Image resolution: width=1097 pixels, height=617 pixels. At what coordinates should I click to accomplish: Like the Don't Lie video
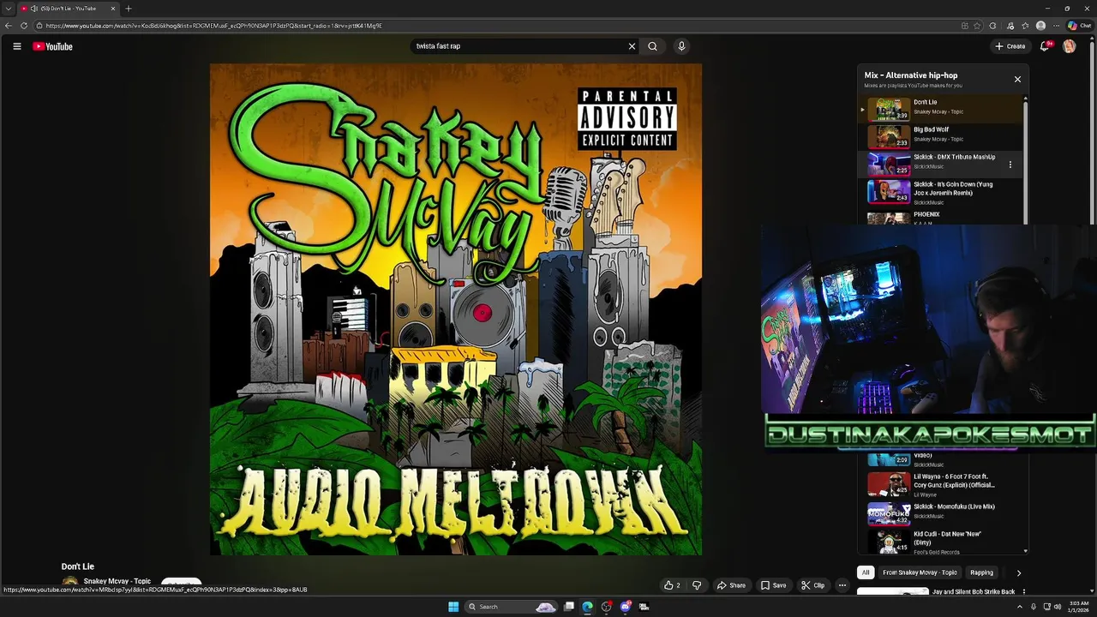[672, 585]
